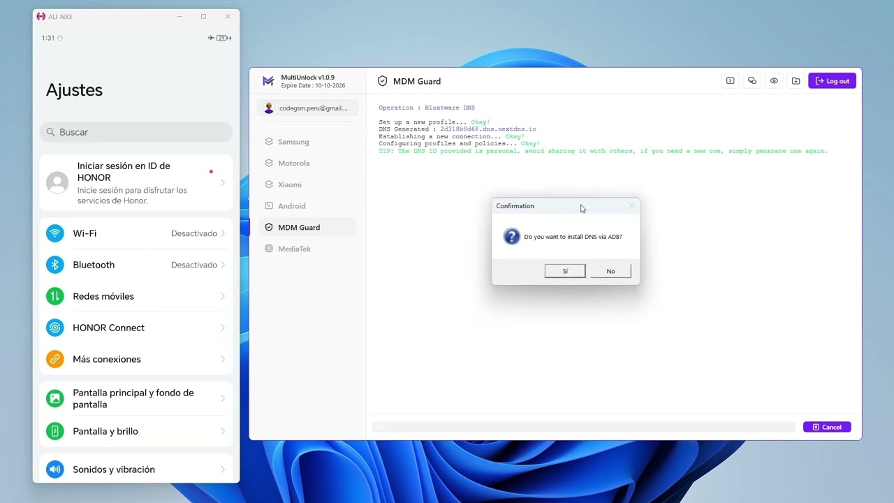Expand Bluetooth row chevron
The height and width of the screenshot is (503, 894).
pyautogui.click(x=223, y=265)
